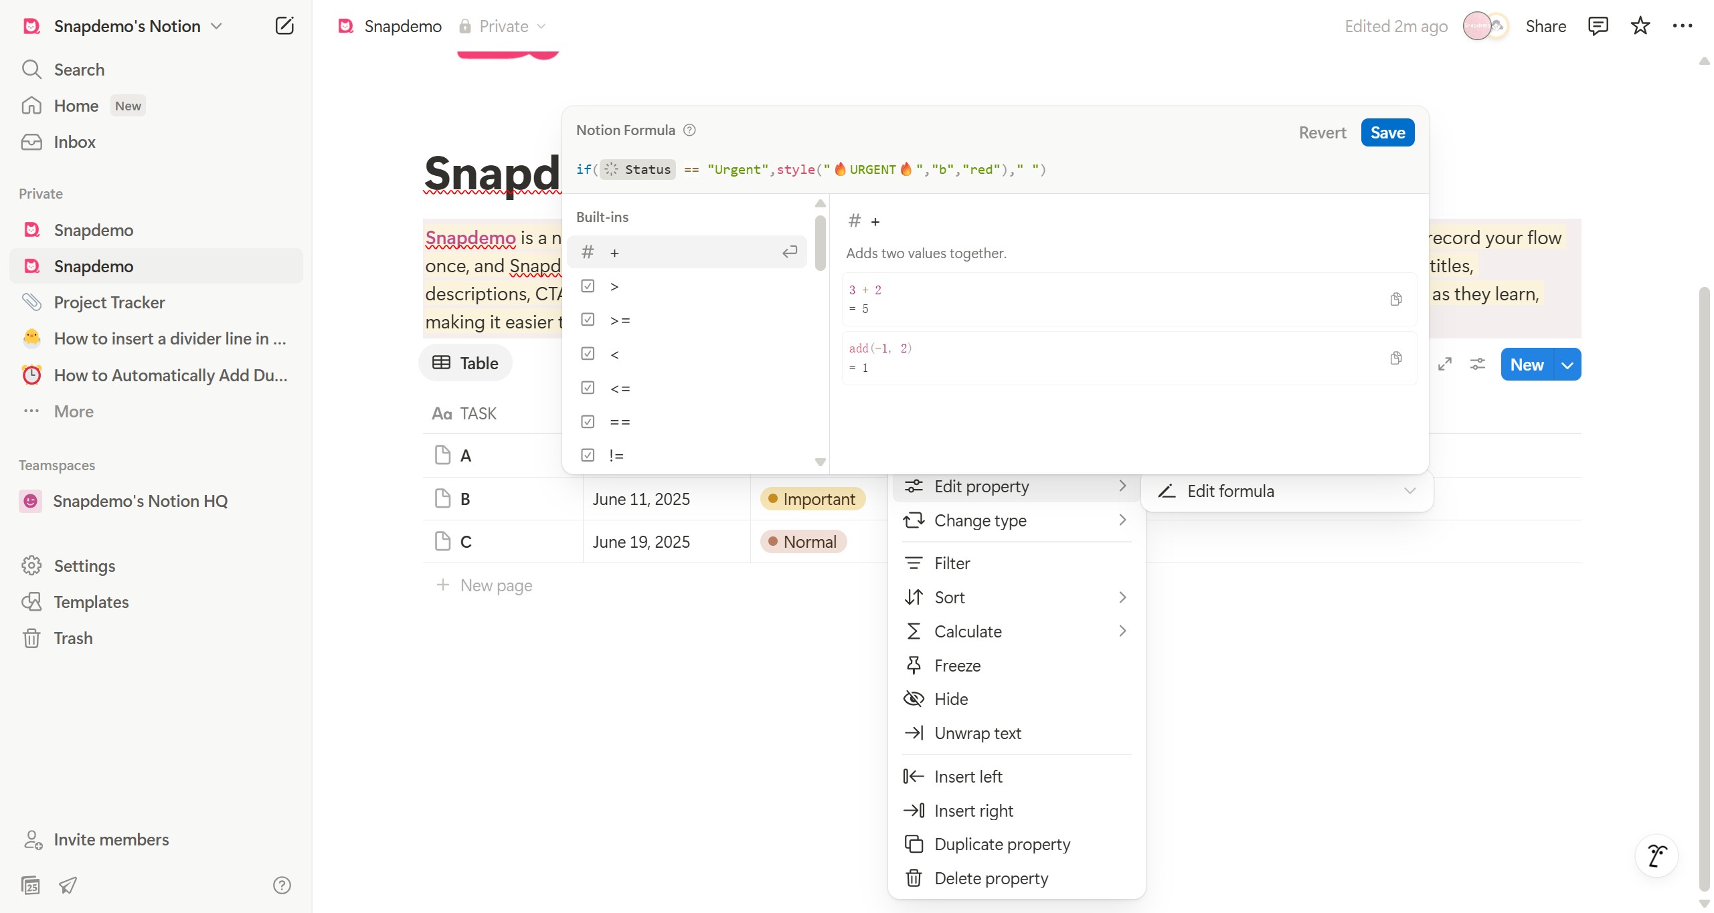Revert the formula changes
Image resolution: width=1714 pixels, height=913 pixels.
[x=1322, y=132]
